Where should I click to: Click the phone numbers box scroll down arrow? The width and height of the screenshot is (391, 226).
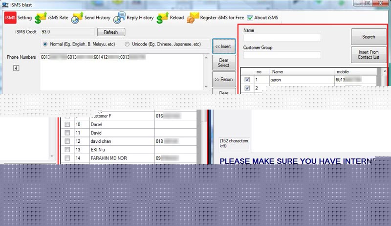click(x=206, y=87)
